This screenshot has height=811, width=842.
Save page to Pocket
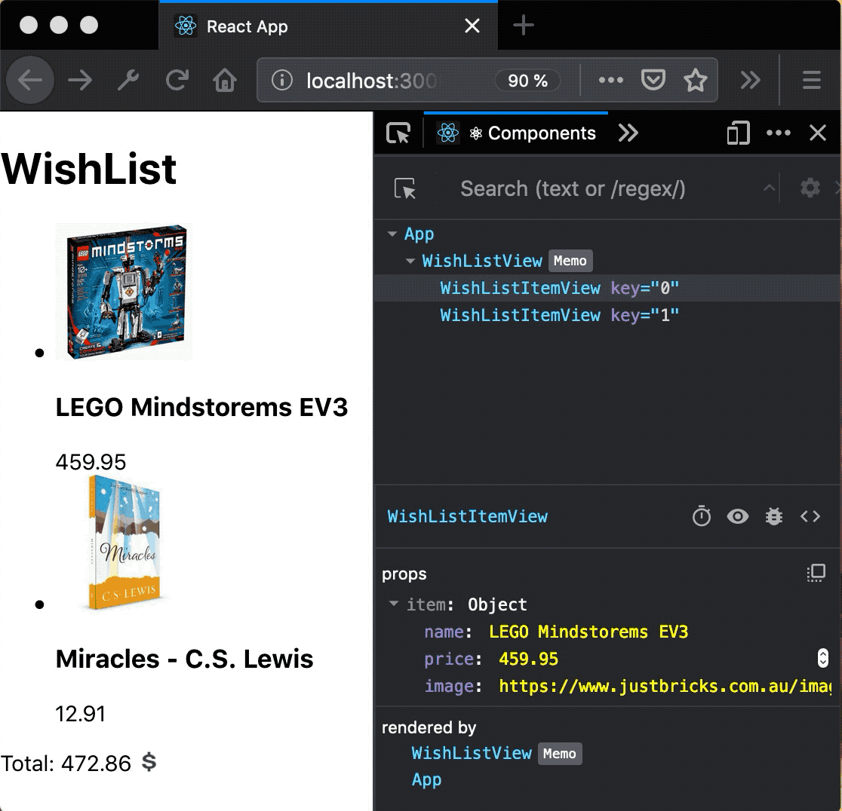[x=653, y=81]
